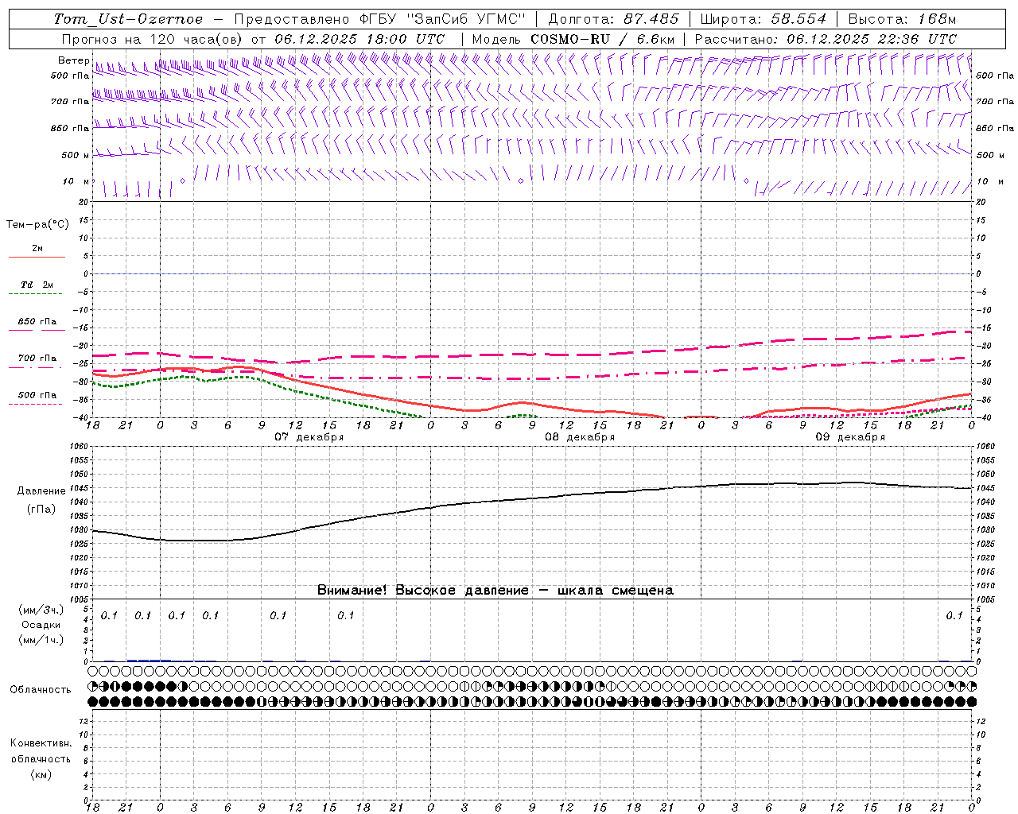Click the (км) unit label under convective cloudiness
Viewport: 1018px width, 814px height.
(41, 774)
